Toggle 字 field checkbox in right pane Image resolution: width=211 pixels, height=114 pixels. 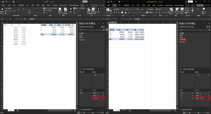pos(180,35)
